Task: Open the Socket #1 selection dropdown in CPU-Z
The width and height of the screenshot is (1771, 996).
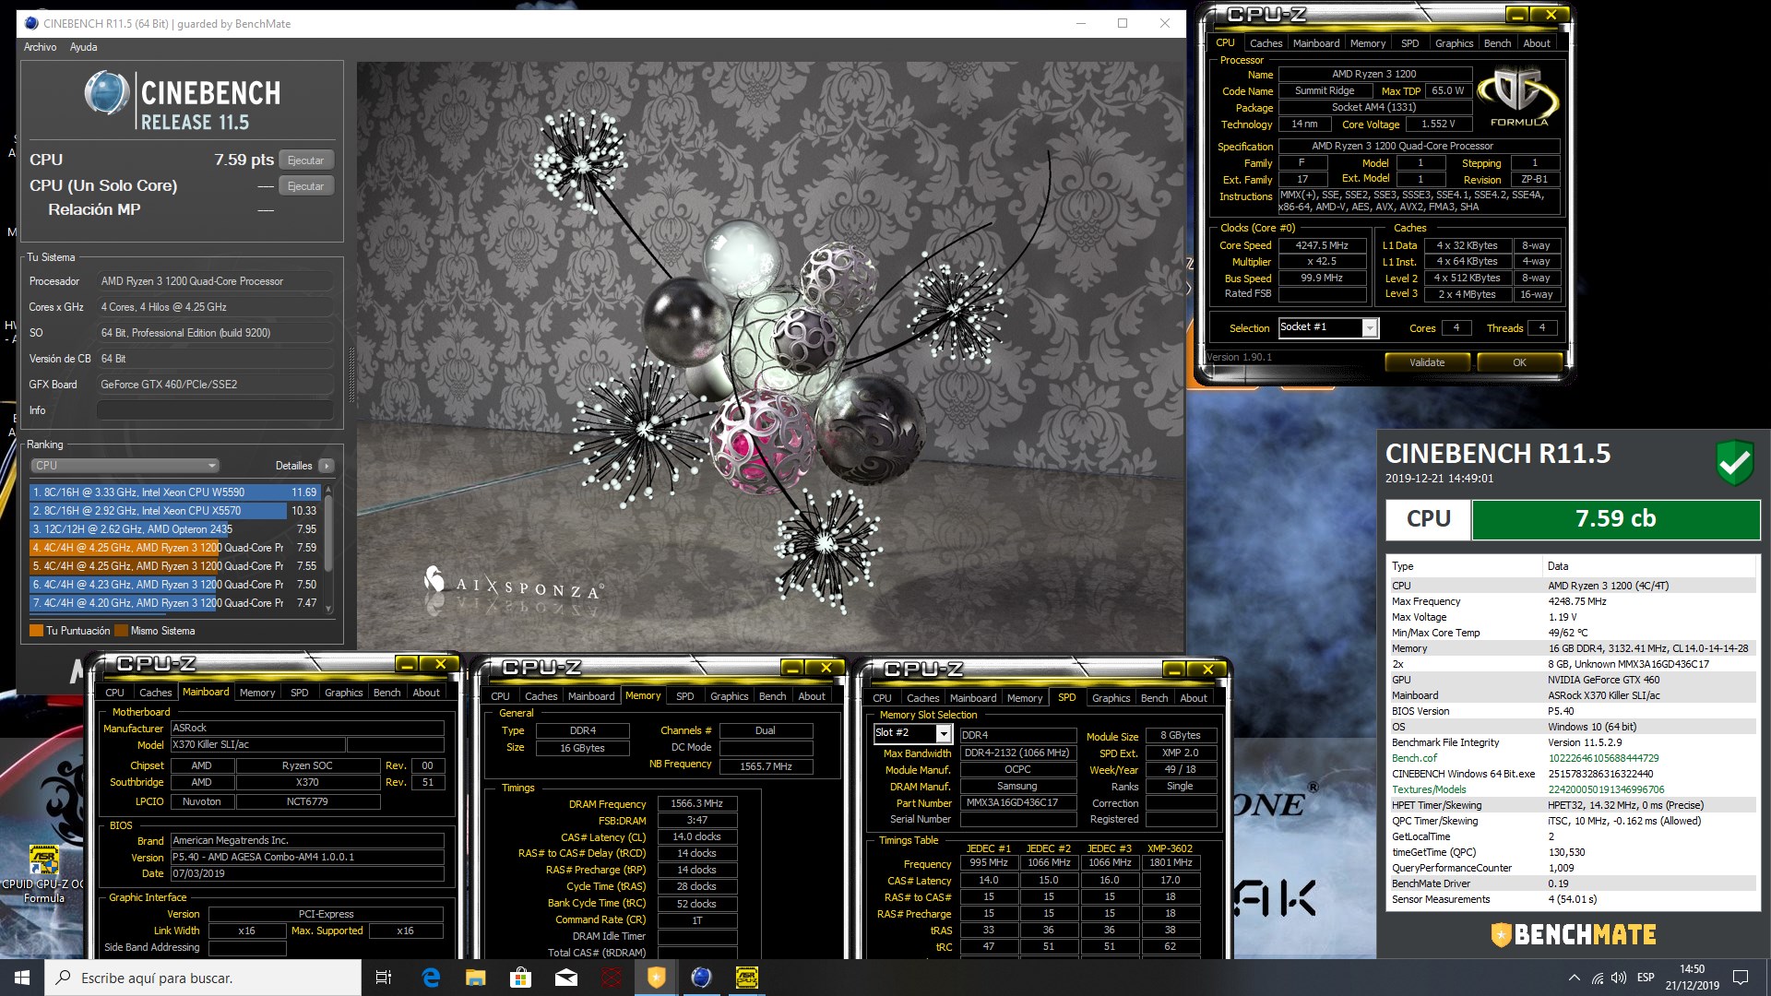Action: 1328,327
